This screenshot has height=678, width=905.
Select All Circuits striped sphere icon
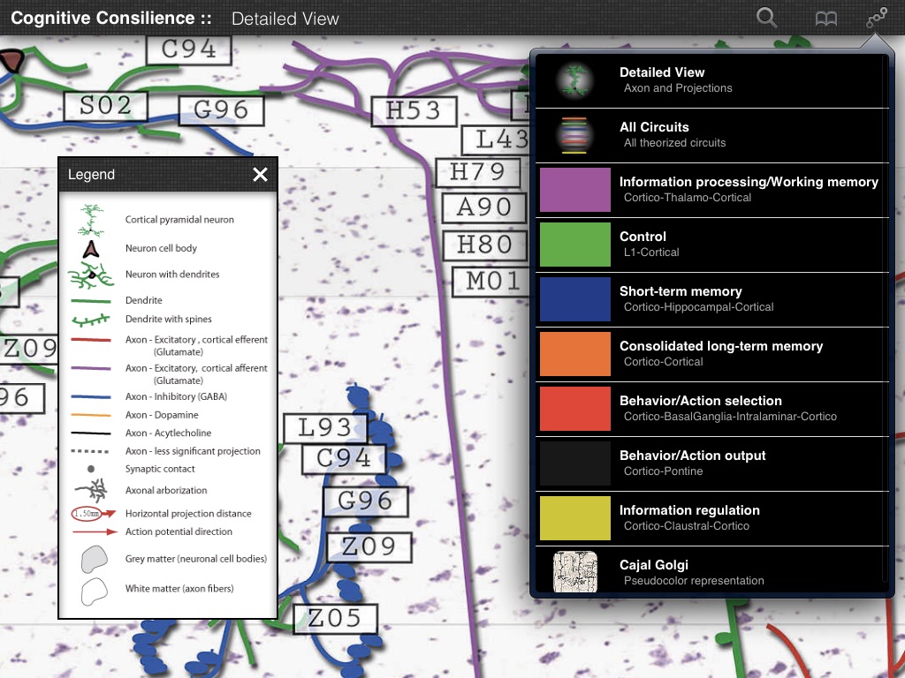[x=575, y=135]
